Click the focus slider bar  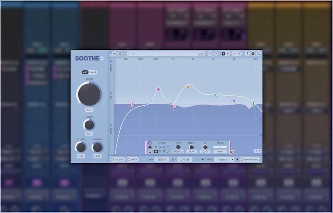tap(220, 147)
